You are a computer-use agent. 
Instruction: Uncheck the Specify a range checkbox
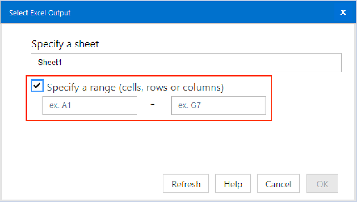click(x=37, y=86)
